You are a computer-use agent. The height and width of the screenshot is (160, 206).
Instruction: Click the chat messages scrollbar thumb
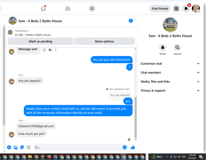136,118
